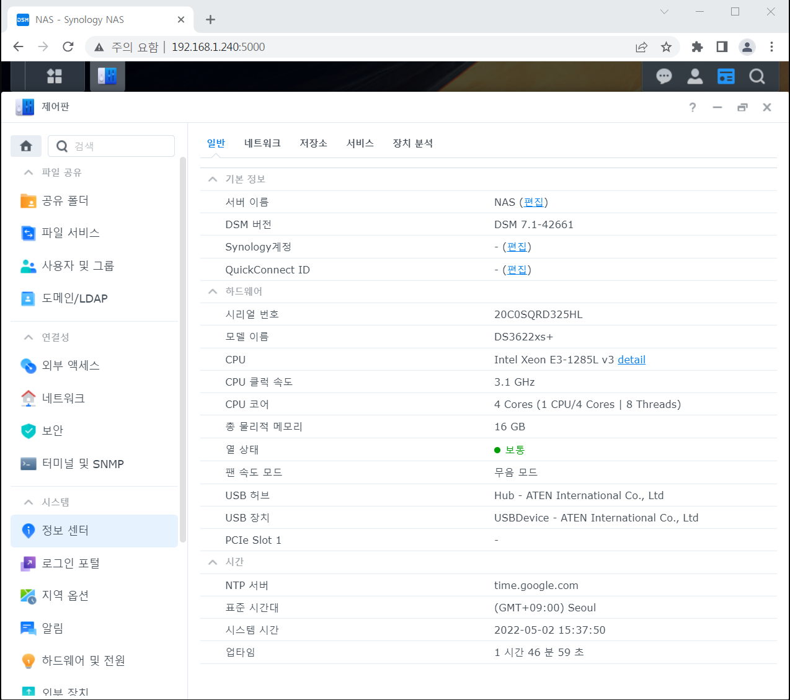Image resolution: width=790 pixels, height=700 pixels.
Task: Go to Control Panel home icon
Action: pos(26,146)
